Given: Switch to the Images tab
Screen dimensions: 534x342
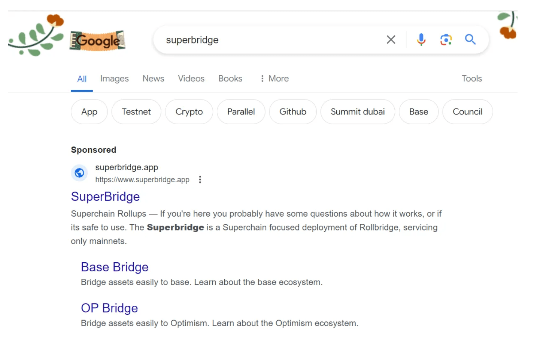Looking at the screenshot, I should (x=114, y=79).
